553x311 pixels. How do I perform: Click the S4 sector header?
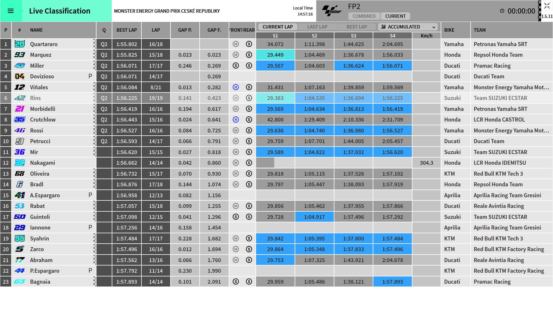tap(393, 36)
